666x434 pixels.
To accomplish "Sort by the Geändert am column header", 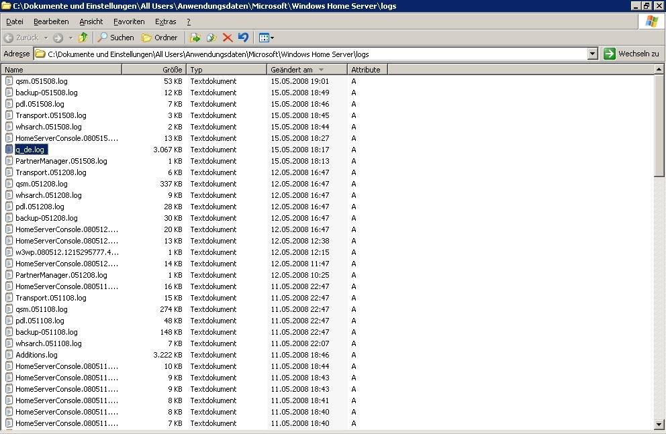I will click(x=307, y=70).
